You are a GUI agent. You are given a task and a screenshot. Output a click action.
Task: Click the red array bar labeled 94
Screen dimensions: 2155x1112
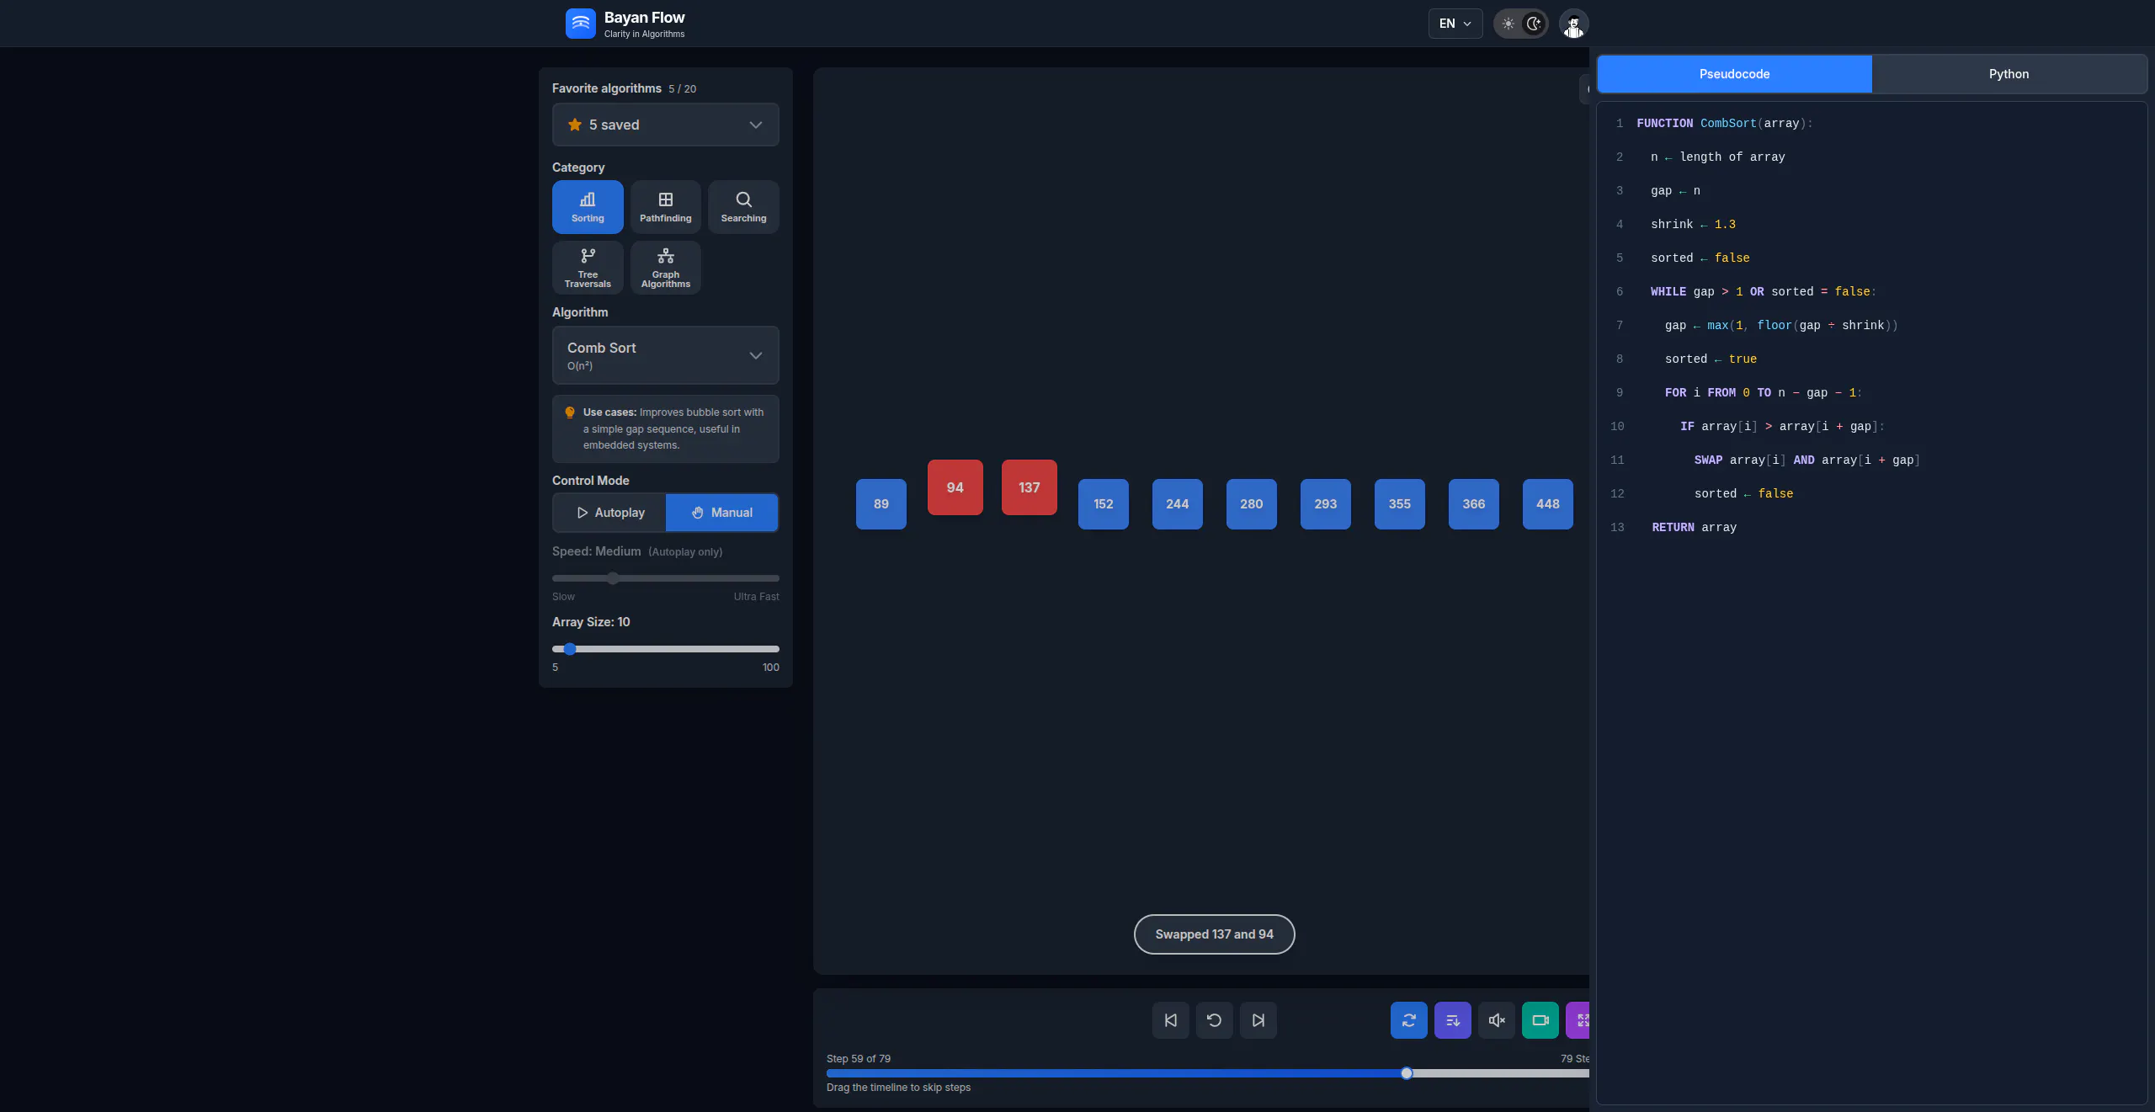coord(955,487)
